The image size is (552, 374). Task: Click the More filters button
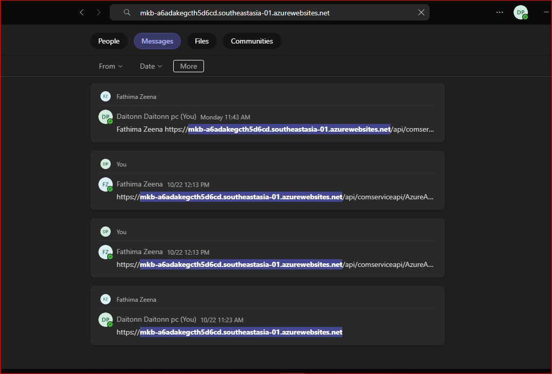[x=189, y=66]
